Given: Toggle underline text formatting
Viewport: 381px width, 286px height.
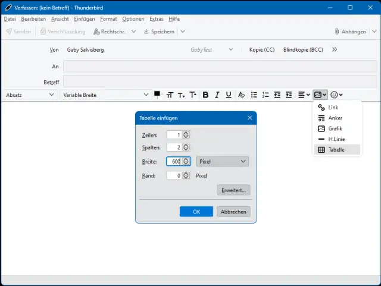Looking at the screenshot, I should 228,95.
